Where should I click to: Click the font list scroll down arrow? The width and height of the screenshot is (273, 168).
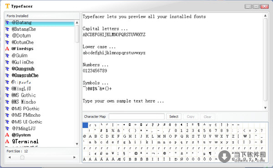point(77,144)
